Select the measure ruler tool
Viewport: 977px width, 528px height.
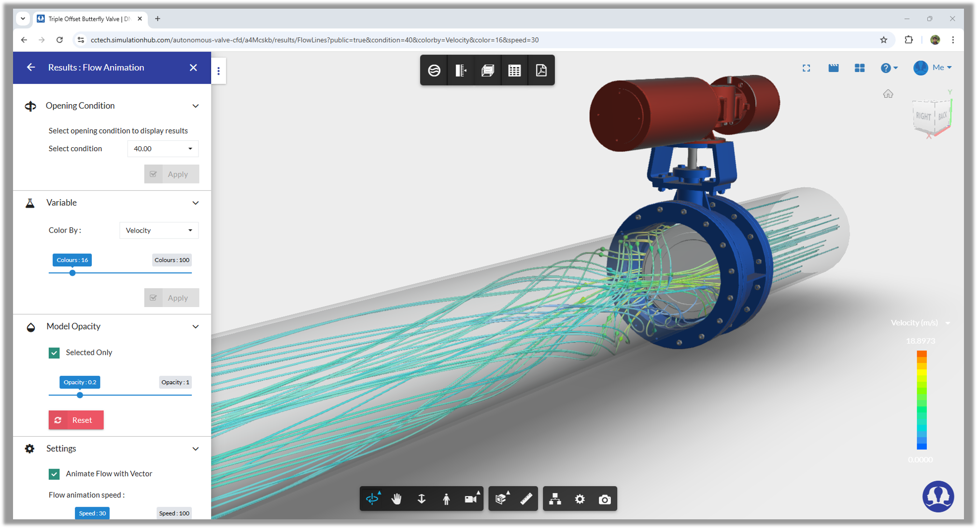[x=526, y=499]
